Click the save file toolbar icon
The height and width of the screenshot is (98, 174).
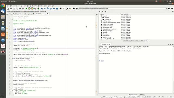14,8
